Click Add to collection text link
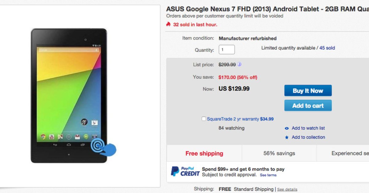The height and width of the screenshot is (193, 369). click(308, 137)
